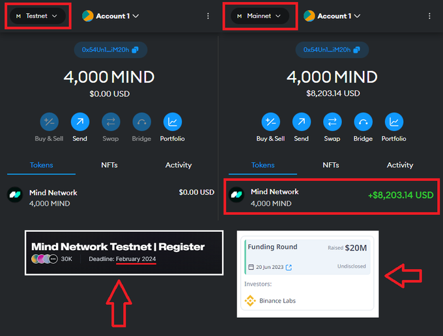
Task: Click Bridge icon in Testnet wallet
Action: 141,122
